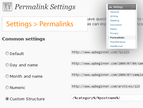Select Month and name radio button
143x108 pixels.
pos(7,76)
